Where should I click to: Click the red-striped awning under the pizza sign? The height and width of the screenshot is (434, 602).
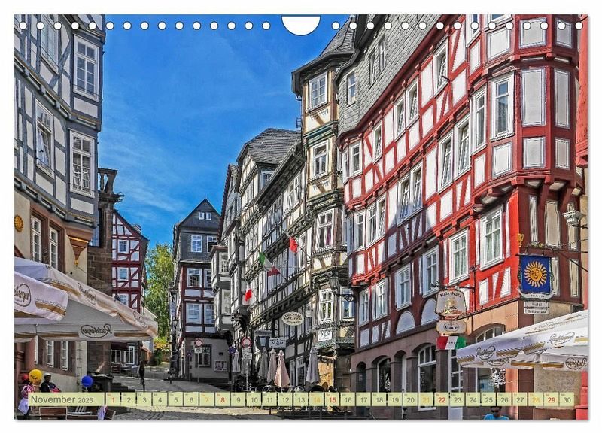point(450,342)
